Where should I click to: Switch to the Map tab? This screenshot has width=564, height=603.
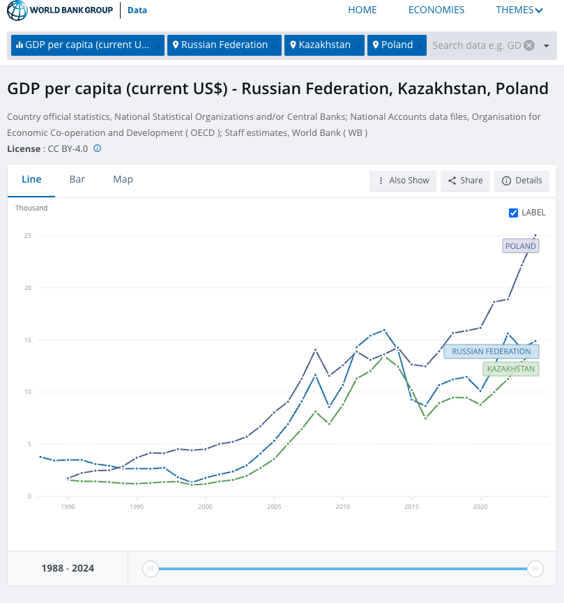pyautogui.click(x=123, y=179)
